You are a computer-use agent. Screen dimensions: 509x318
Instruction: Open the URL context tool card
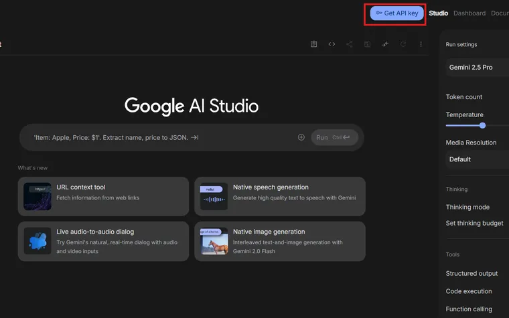tap(103, 196)
